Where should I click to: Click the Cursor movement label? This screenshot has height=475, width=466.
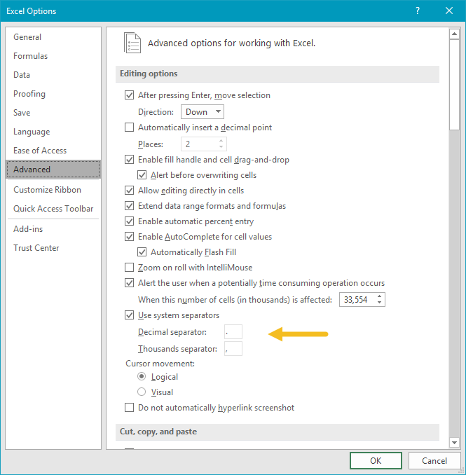(160, 364)
